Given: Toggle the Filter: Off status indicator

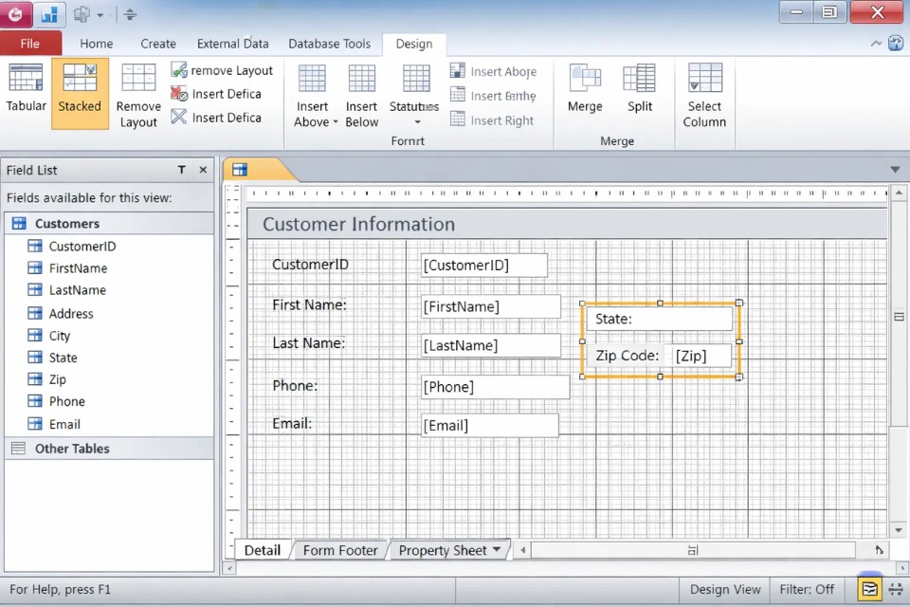Looking at the screenshot, I should click(807, 589).
